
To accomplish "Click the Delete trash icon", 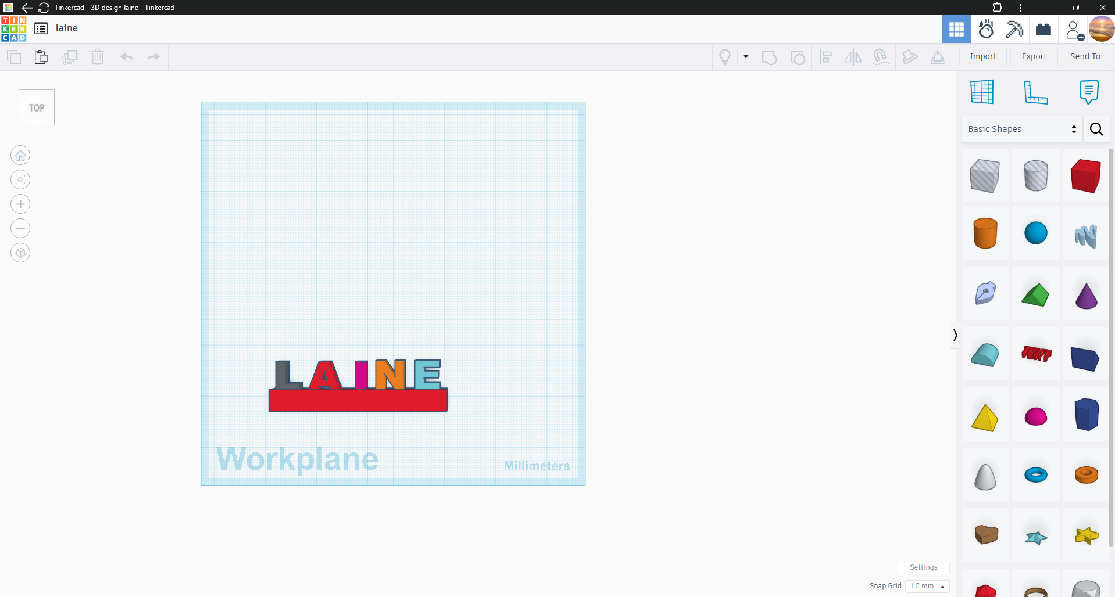I will 98,57.
